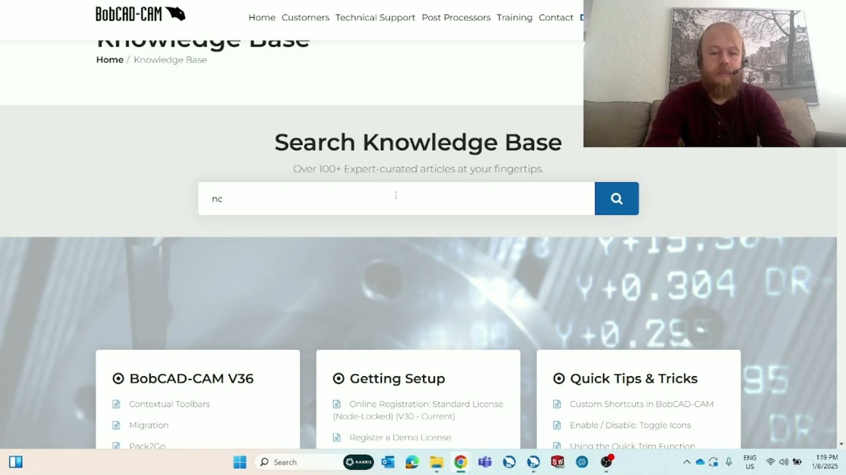Click document icon next to Migration
The width and height of the screenshot is (846, 475).
[116, 425]
